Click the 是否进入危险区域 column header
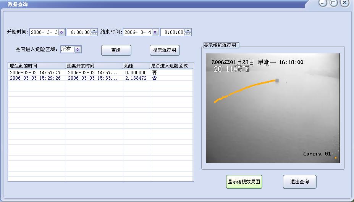 (x=171, y=66)
